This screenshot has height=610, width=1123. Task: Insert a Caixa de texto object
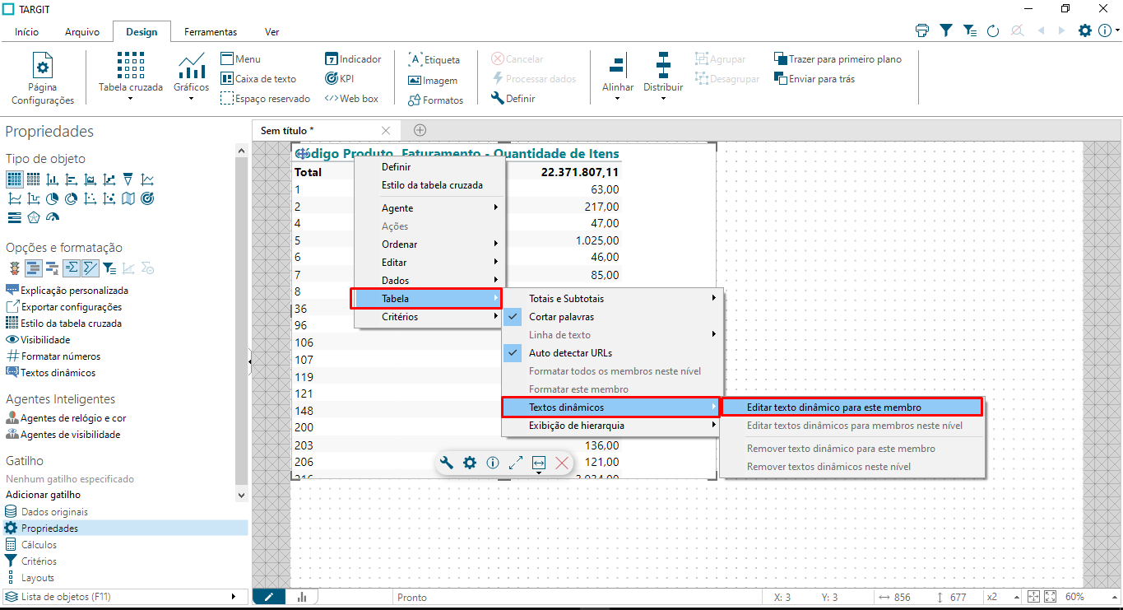coord(258,79)
